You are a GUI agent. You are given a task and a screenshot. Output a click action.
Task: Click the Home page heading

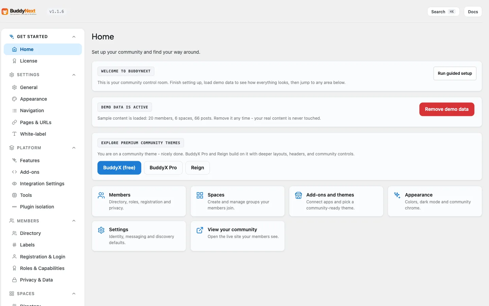[x=103, y=37]
